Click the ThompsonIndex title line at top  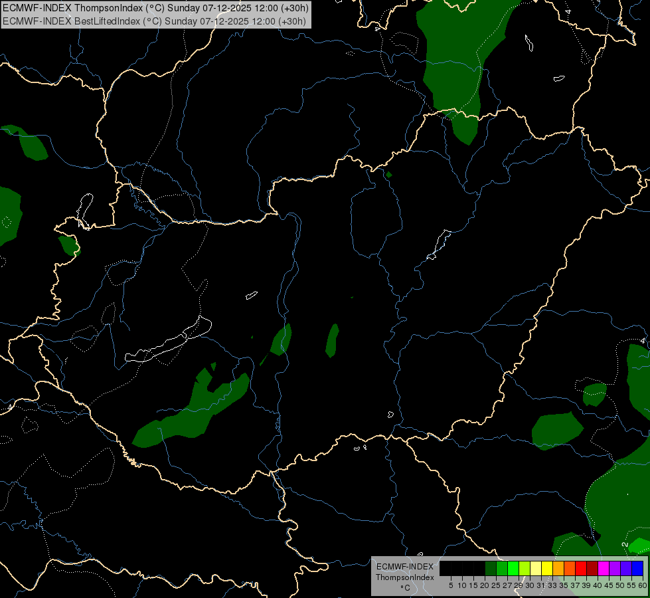tap(155, 8)
